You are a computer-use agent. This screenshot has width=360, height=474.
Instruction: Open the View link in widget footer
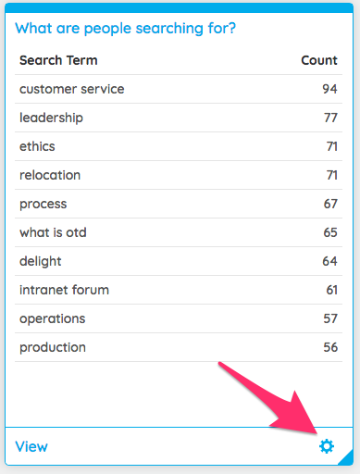31,446
